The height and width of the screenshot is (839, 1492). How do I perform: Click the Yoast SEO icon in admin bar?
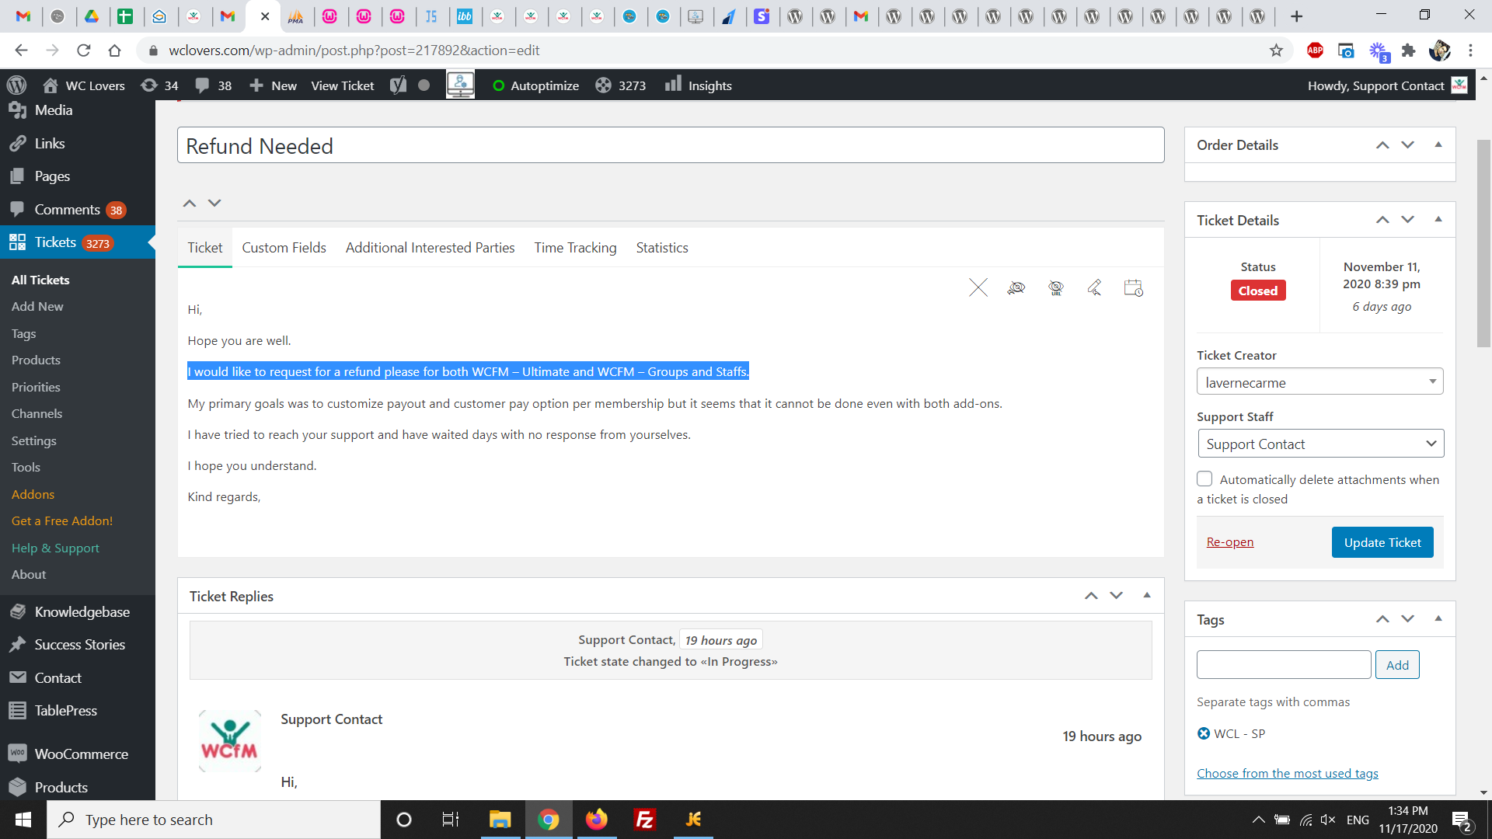(398, 85)
